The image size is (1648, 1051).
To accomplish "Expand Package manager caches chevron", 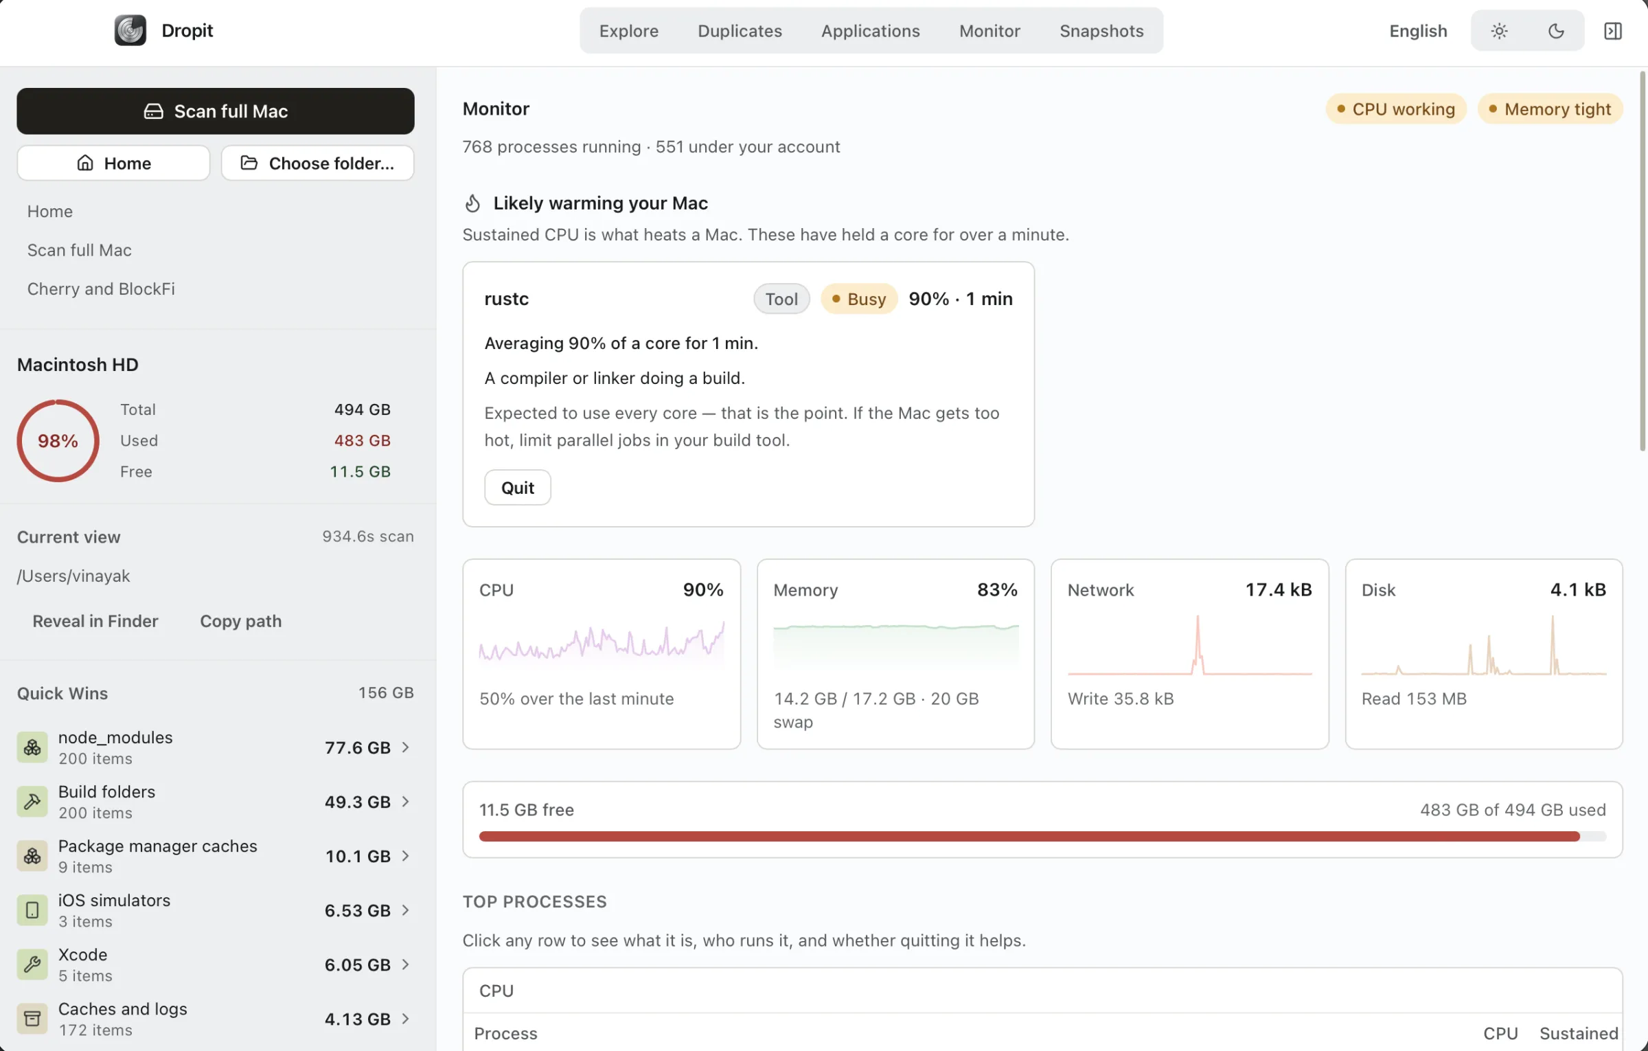I will coord(406,856).
